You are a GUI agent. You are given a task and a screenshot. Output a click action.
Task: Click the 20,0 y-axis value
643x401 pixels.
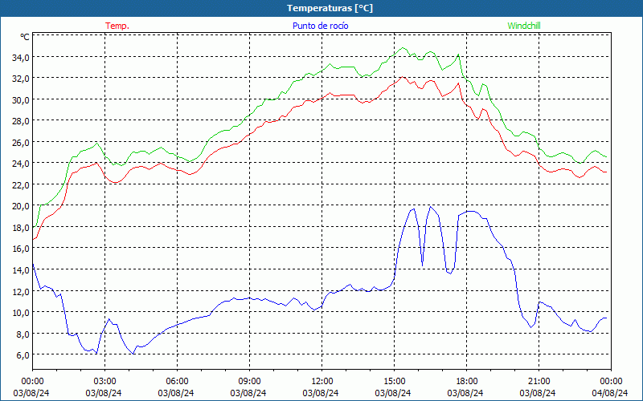(x=21, y=206)
